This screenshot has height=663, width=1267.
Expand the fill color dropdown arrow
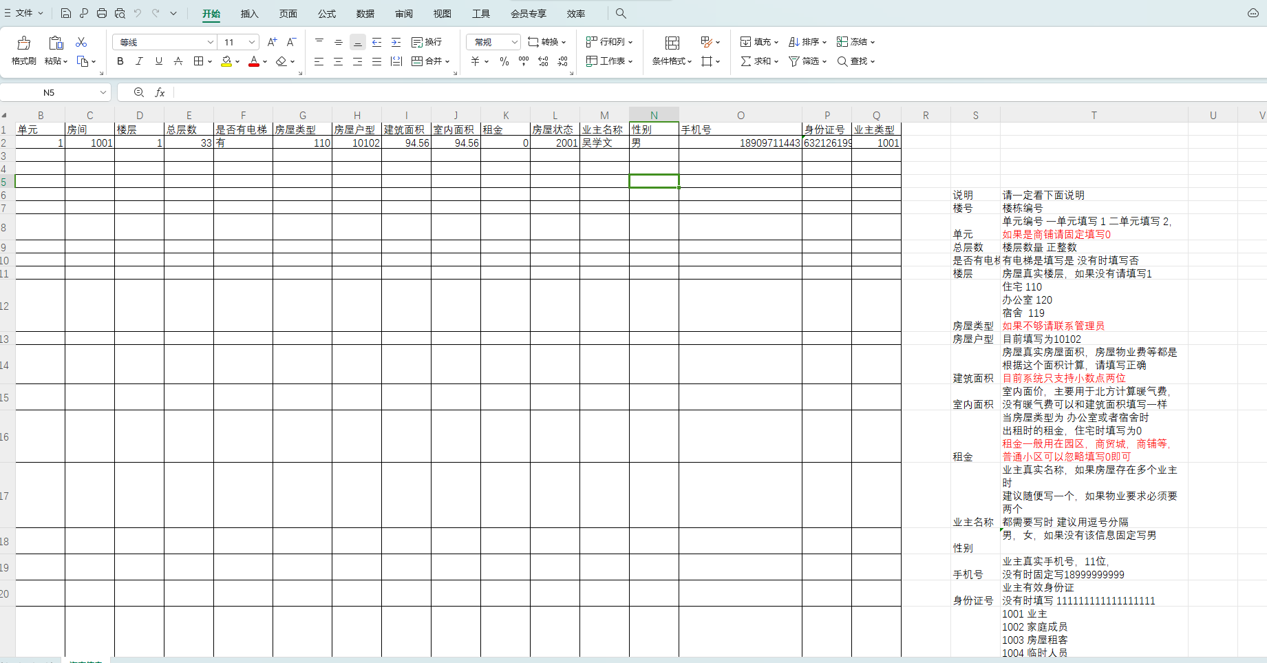point(237,61)
